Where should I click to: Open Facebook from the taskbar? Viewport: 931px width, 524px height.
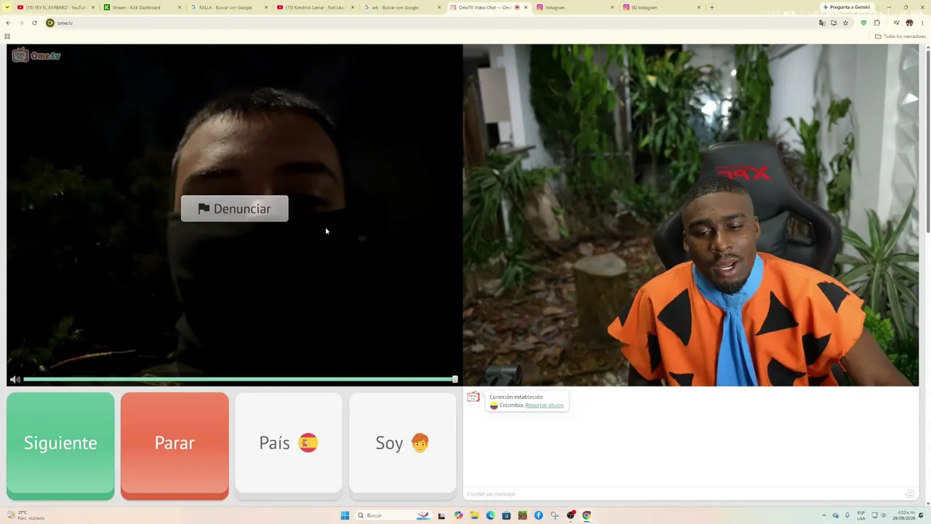[x=538, y=515]
